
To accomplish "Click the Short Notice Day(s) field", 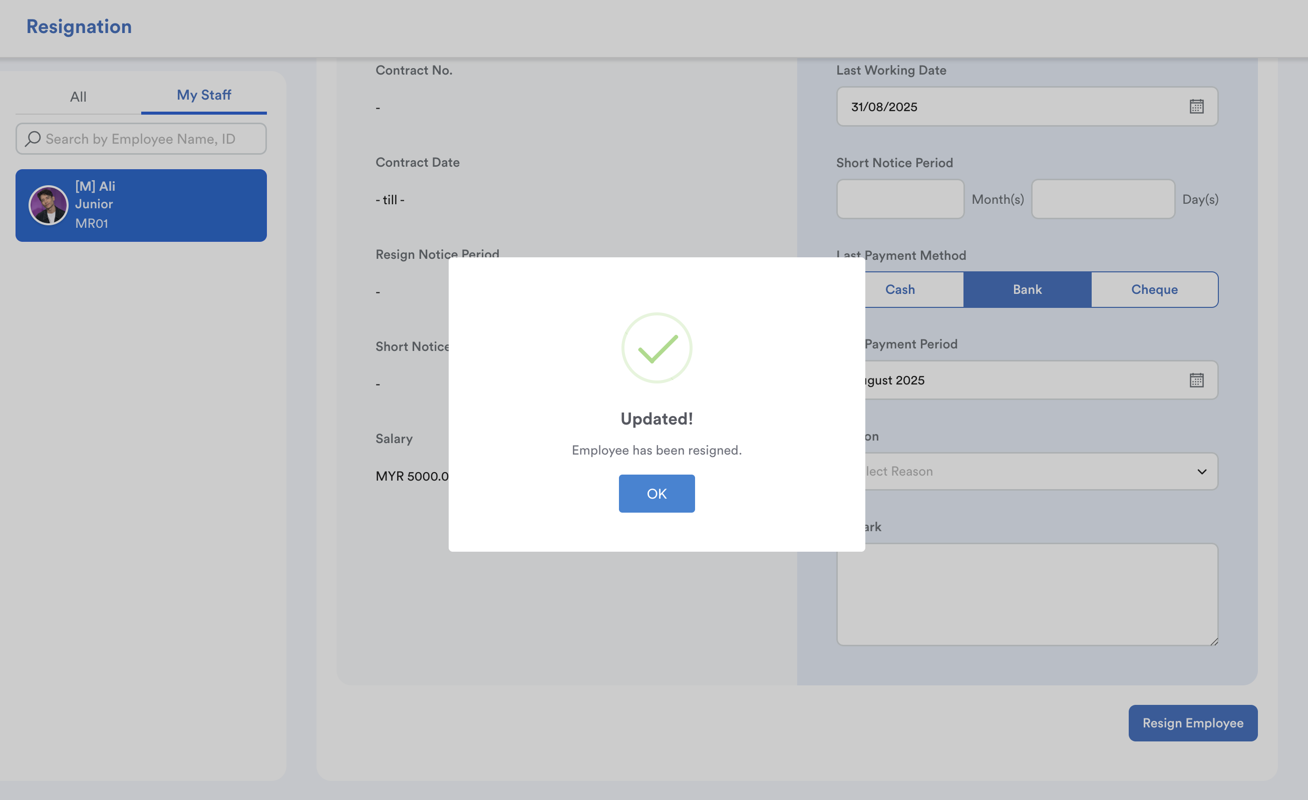I will [1103, 199].
